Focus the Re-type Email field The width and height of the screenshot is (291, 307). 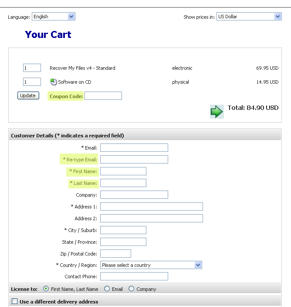pyautogui.click(x=134, y=159)
